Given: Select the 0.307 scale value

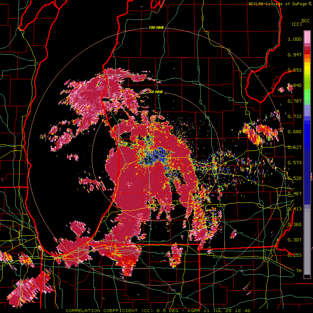Looking at the screenshot, I should click(295, 240).
